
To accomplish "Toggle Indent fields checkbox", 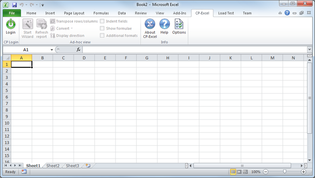I will (102, 21).
